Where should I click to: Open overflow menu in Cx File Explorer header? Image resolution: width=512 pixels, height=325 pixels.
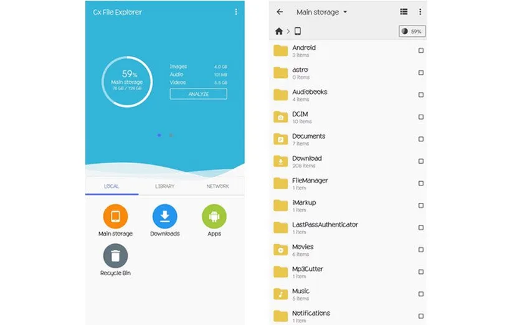[x=236, y=12]
